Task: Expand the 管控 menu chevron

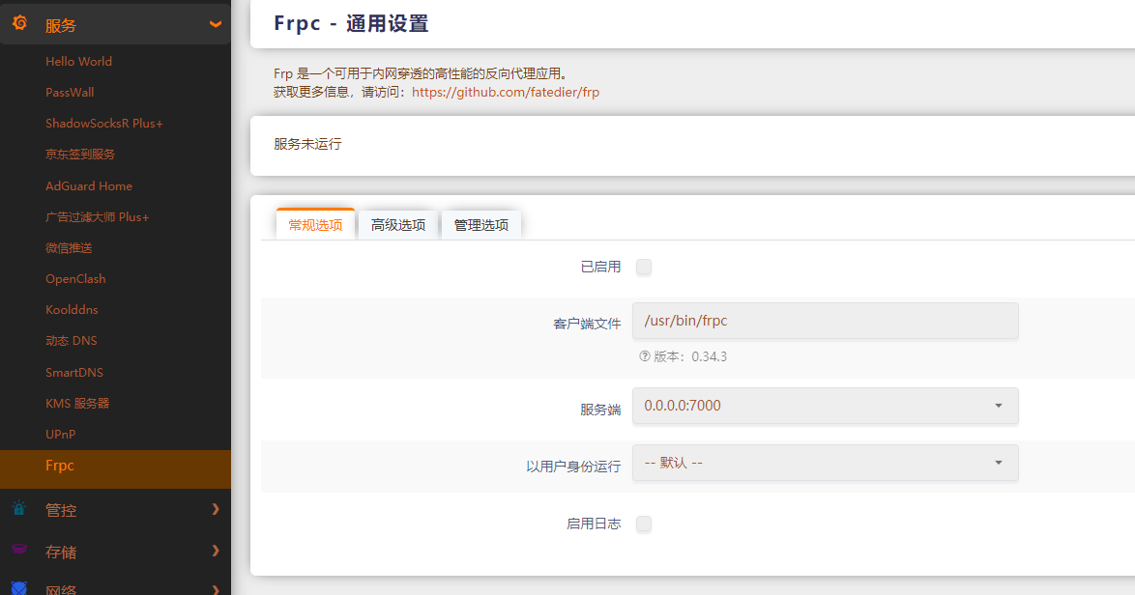Action: 217,509
